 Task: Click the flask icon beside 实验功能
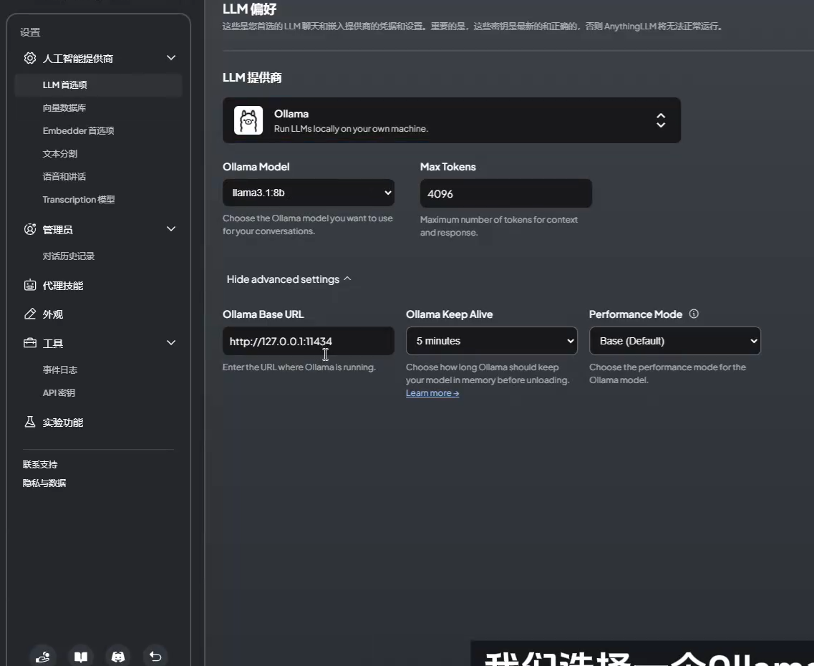tap(30, 422)
